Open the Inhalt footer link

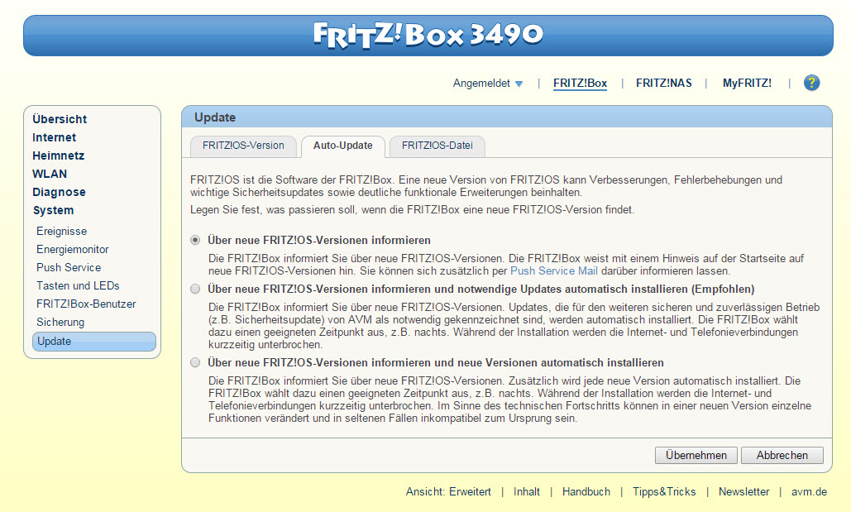tap(527, 492)
